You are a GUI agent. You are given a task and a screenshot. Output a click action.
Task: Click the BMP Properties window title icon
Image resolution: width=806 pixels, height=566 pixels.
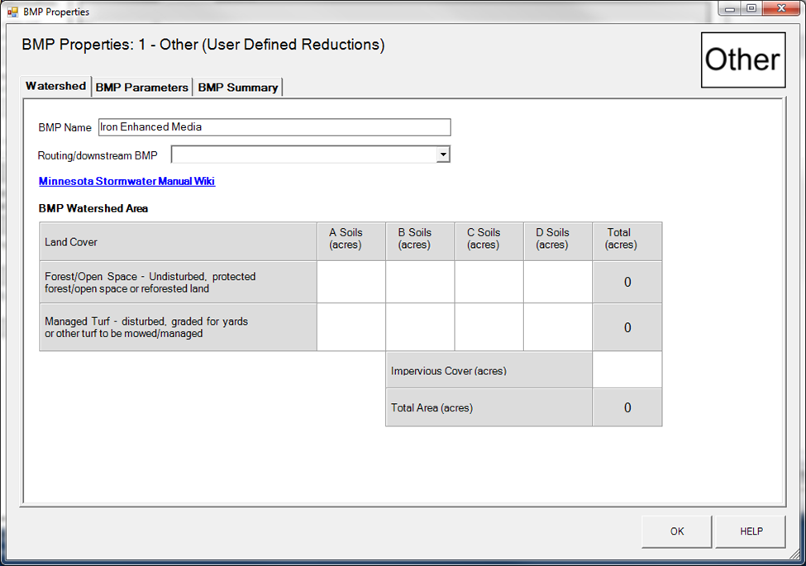[12, 12]
